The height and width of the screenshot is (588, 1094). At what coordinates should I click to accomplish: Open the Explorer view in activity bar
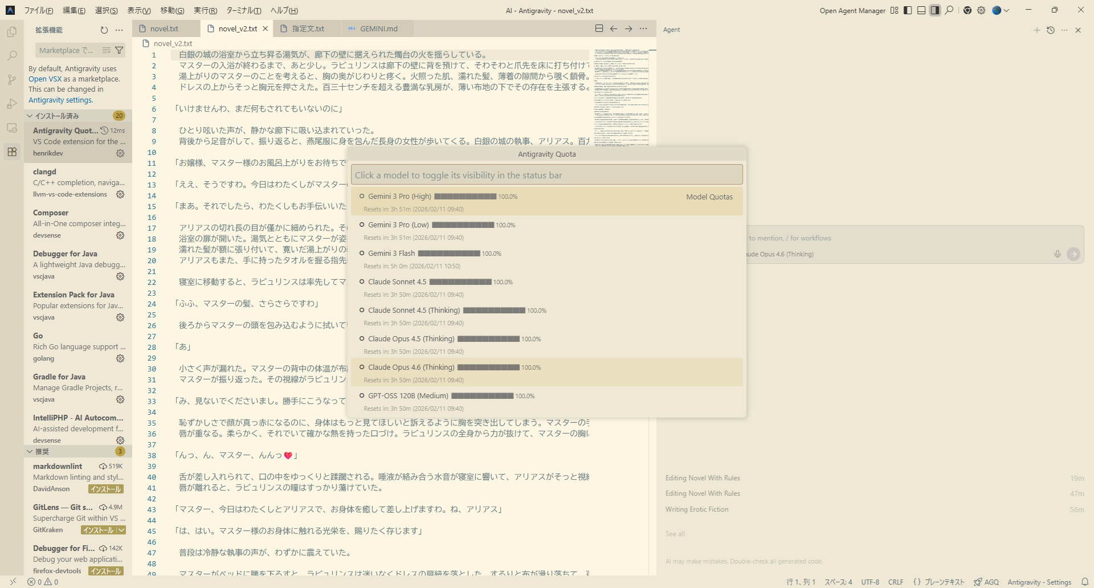point(11,32)
